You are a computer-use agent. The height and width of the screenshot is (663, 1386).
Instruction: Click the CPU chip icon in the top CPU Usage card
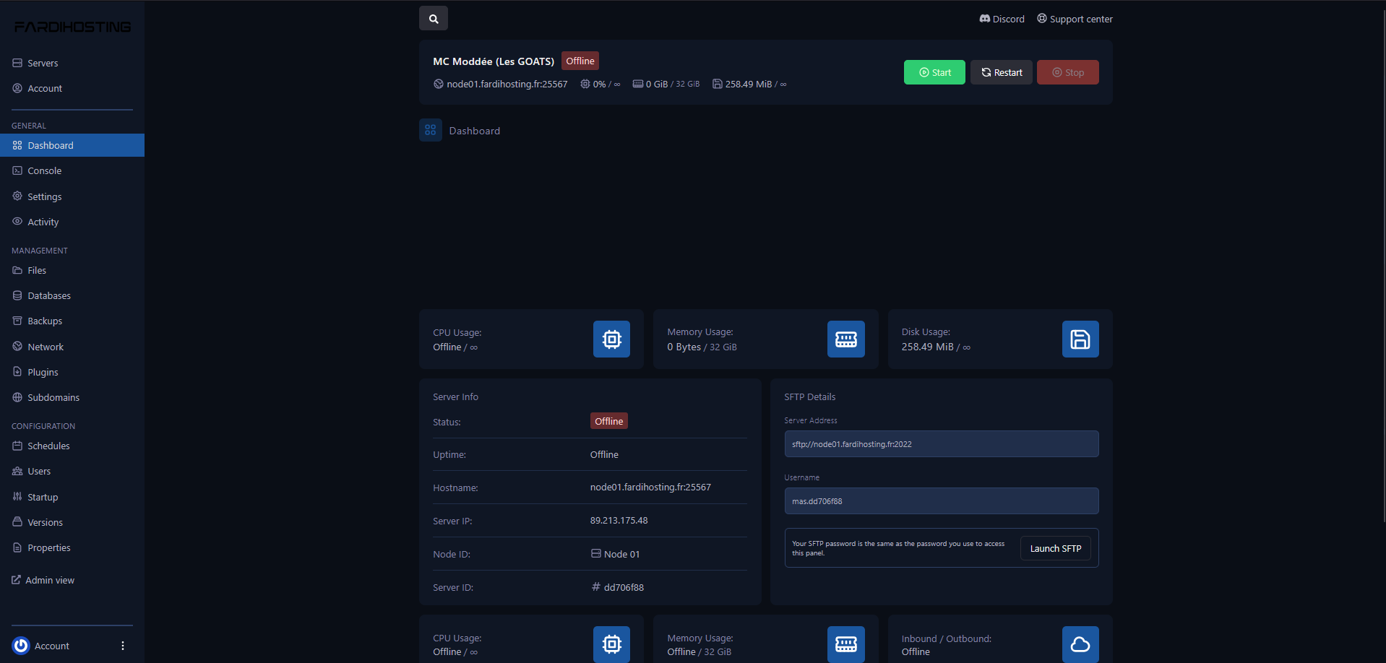click(x=611, y=339)
